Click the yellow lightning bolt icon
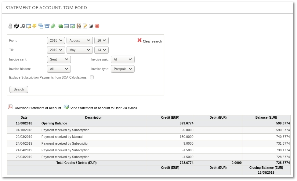The image size is (297, 181). pos(35,26)
